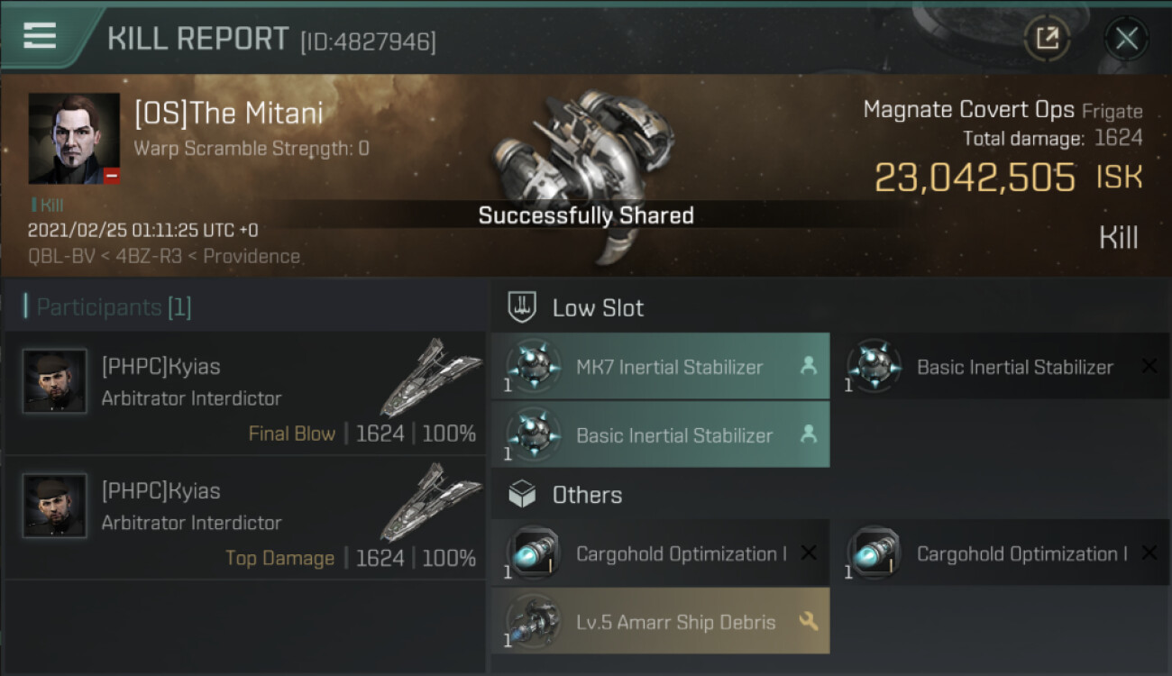Click the Low Slot shield icon
The width and height of the screenshot is (1172, 676).
click(x=523, y=307)
